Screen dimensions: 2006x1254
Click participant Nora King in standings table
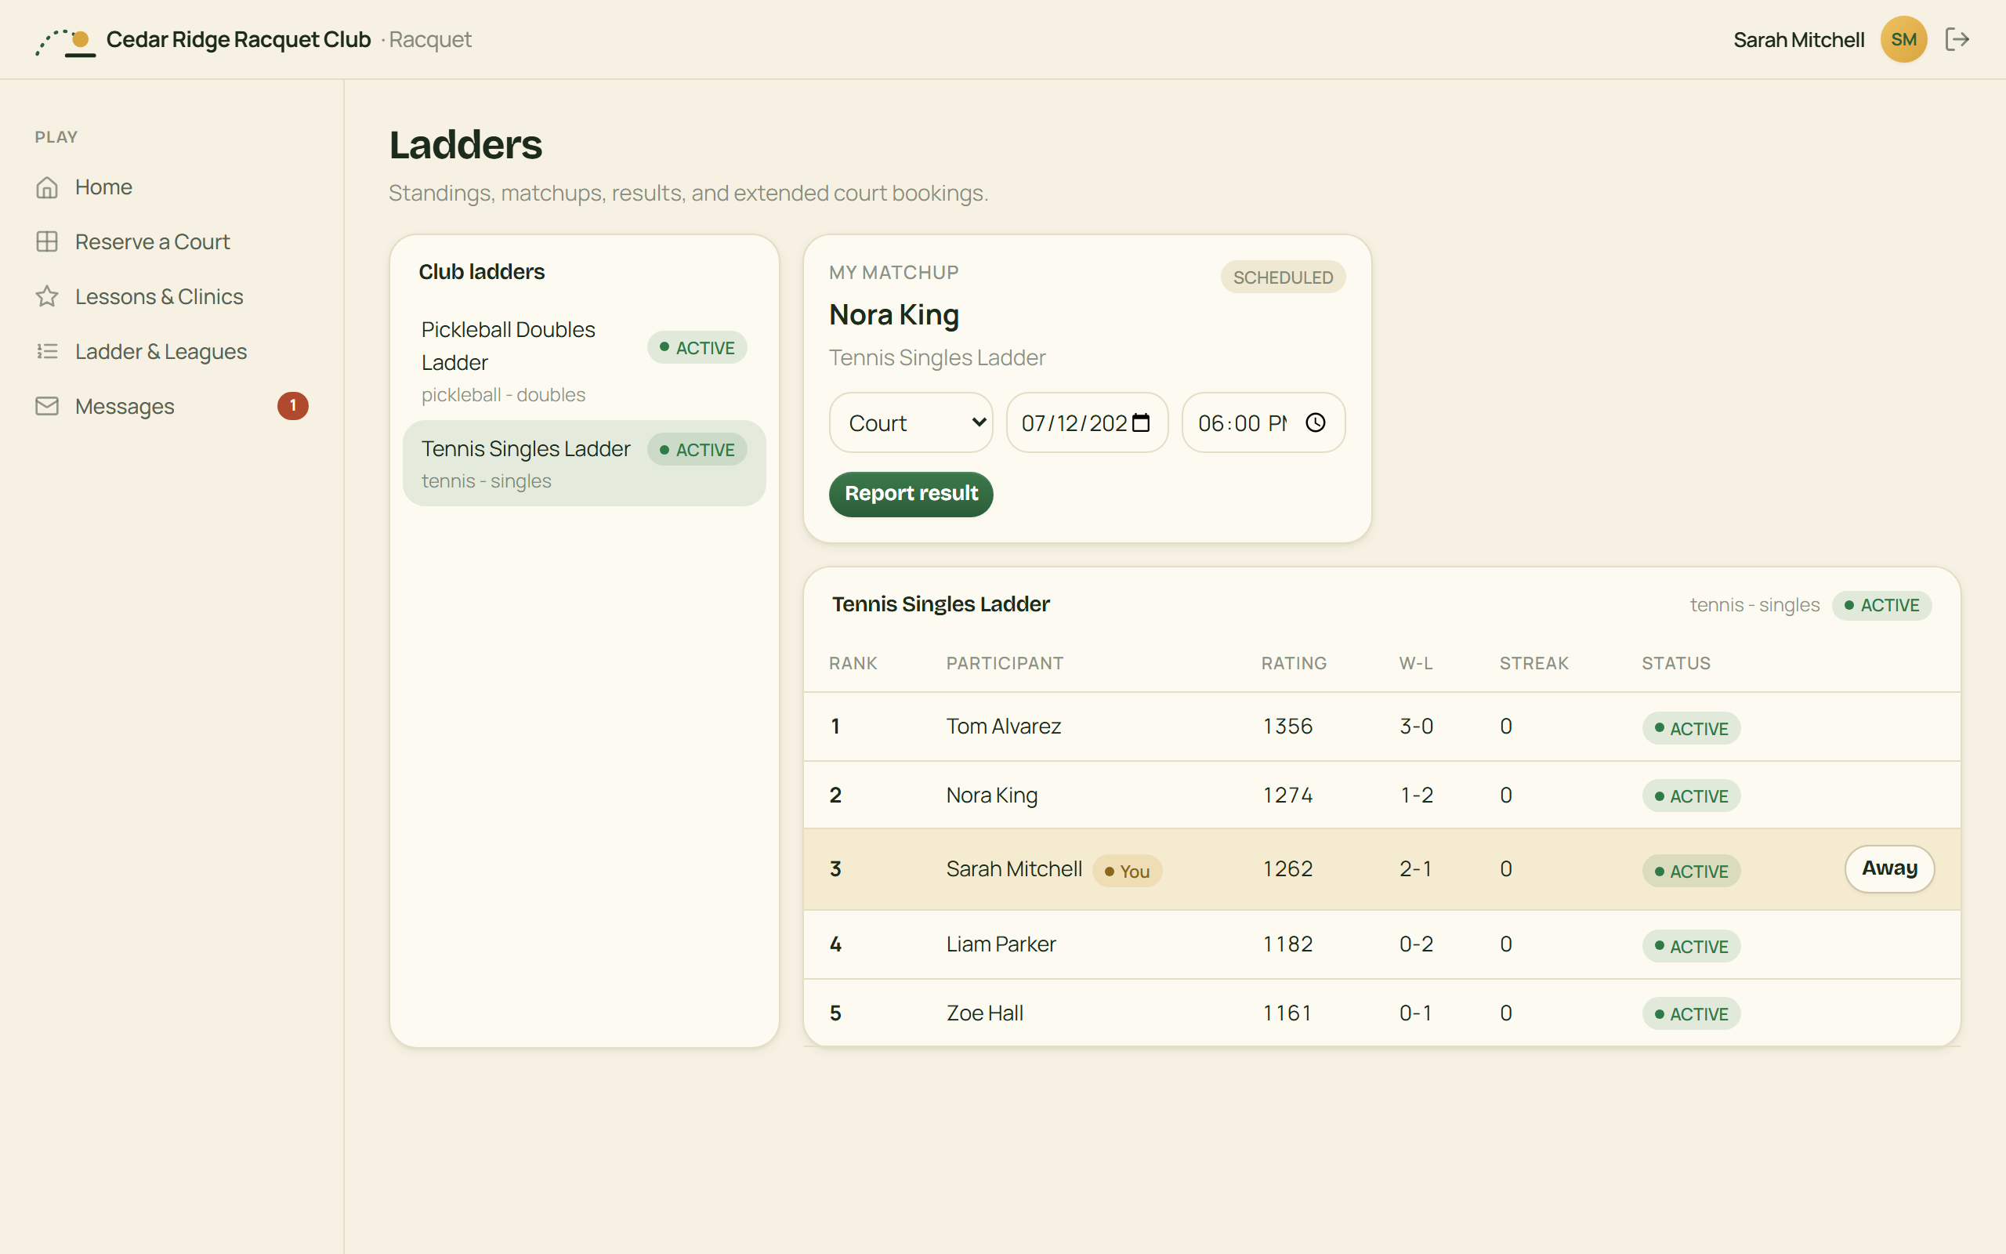point(991,795)
